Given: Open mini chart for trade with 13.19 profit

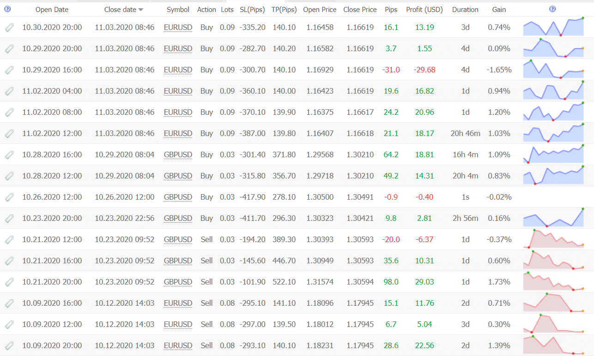Looking at the screenshot, I should tap(553, 27).
